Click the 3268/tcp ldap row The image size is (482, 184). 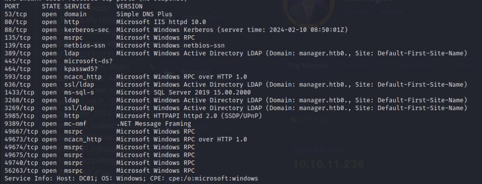click(236, 100)
